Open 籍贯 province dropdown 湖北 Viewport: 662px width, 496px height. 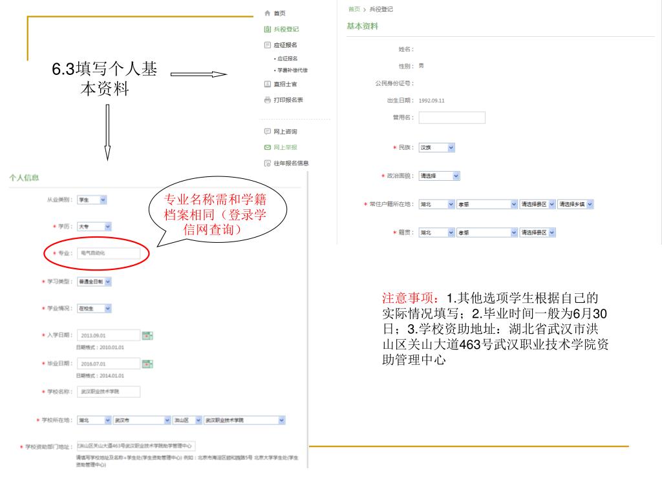click(436, 232)
